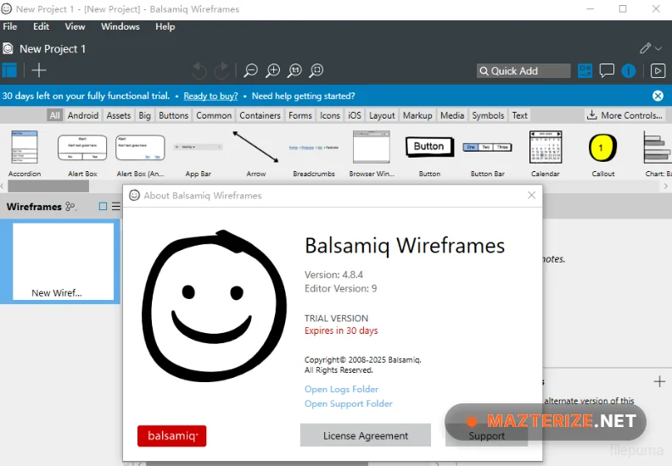Pick the Accordion control
The image size is (672, 466).
25,154
